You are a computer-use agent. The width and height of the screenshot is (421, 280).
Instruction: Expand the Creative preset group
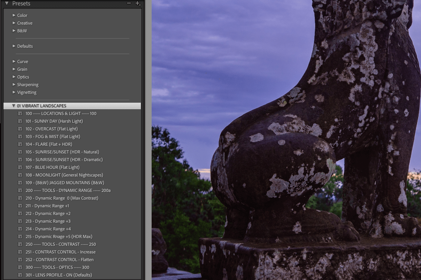(x=14, y=23)
